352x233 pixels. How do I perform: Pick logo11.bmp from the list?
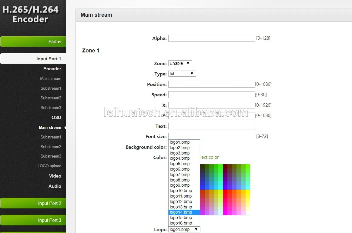tap(184, 196)
